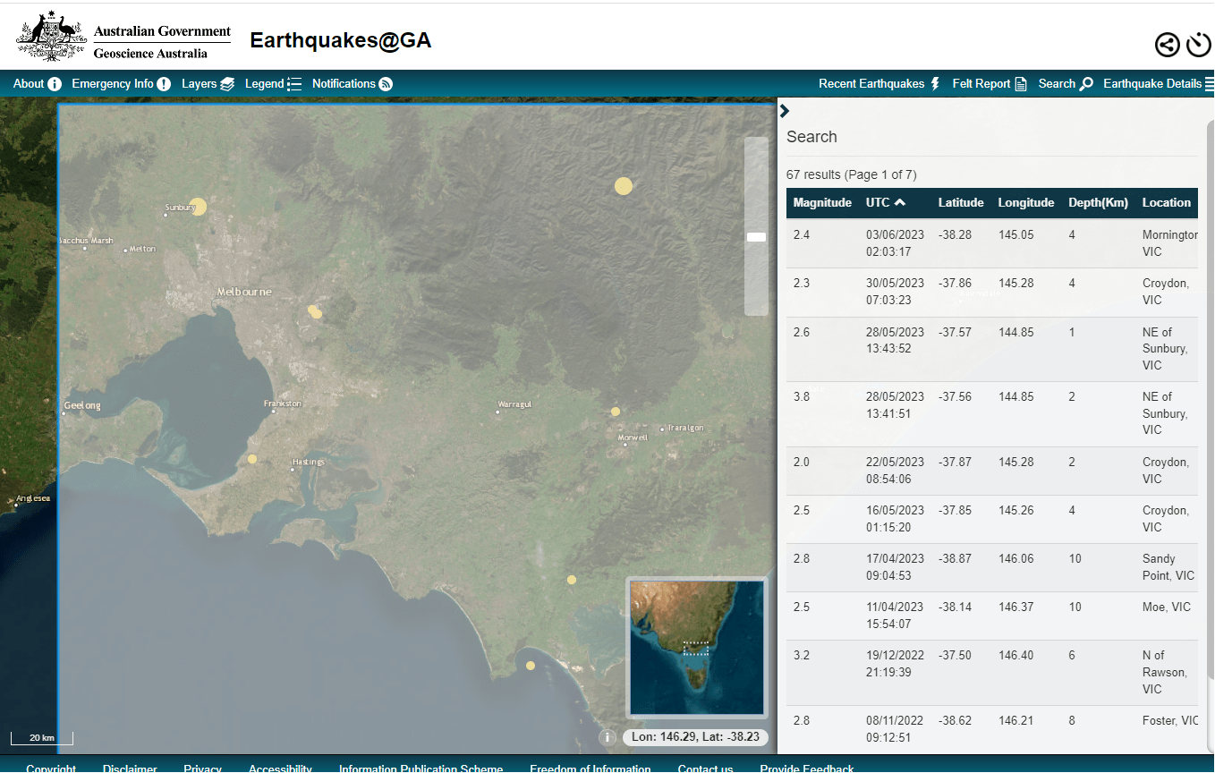Select the Search magnifier icon

click(x=1085, y=83)
